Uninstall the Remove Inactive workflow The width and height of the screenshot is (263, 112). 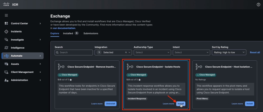(x=110, y=104)
